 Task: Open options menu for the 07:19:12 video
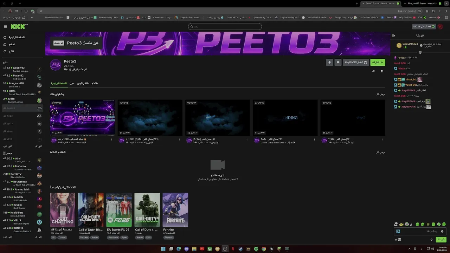[x=382, y=140]
